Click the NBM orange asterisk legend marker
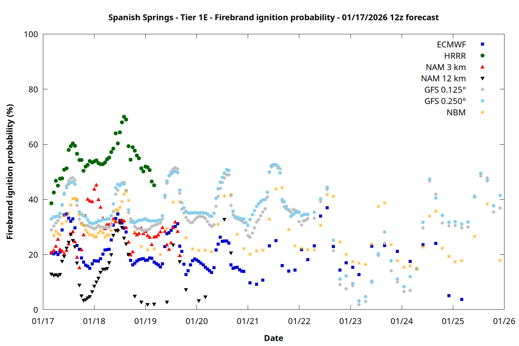Image resolution: width=519 pixels, height=346 pixels. (x=482, y=112)
